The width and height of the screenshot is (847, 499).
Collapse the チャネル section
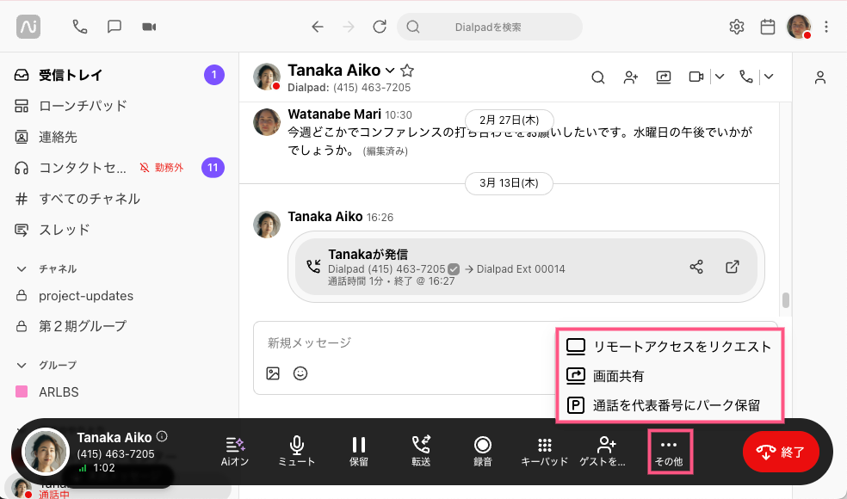22,269
